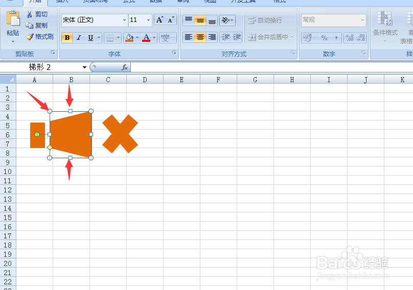Apply the fill color bucket
413x290 pixels.
point(129,38)
